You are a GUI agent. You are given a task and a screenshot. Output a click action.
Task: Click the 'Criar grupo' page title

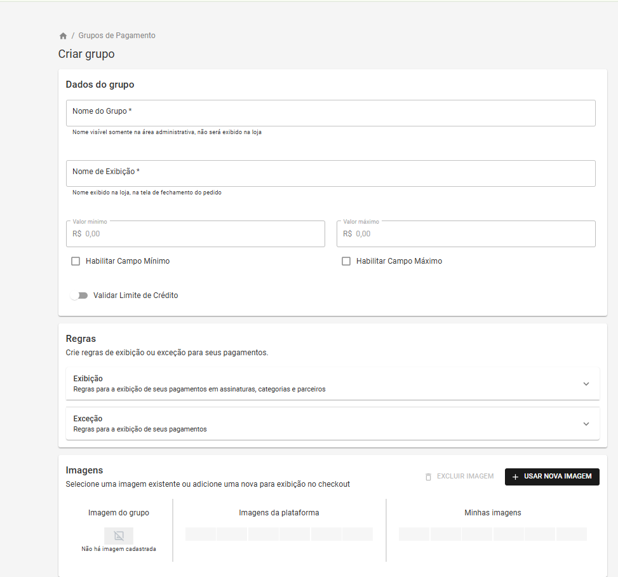point(86,54)
